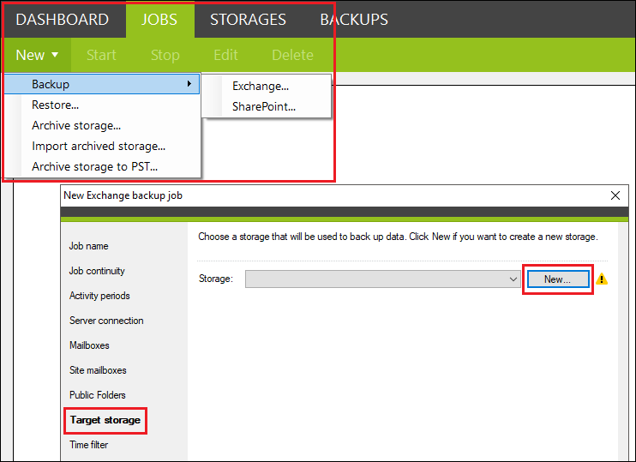
Task: Open Public Folders step
Action: [98, 395]
